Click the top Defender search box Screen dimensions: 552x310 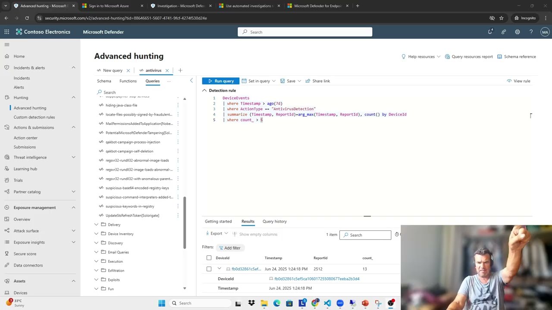(x=305, y=32)
